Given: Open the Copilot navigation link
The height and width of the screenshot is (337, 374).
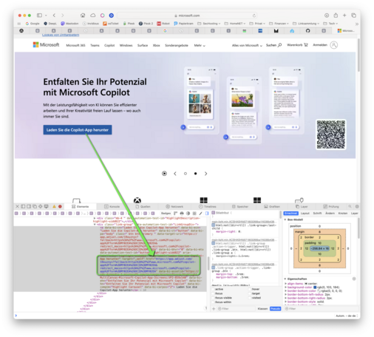Looking at the screenshot, I should 109,45.
